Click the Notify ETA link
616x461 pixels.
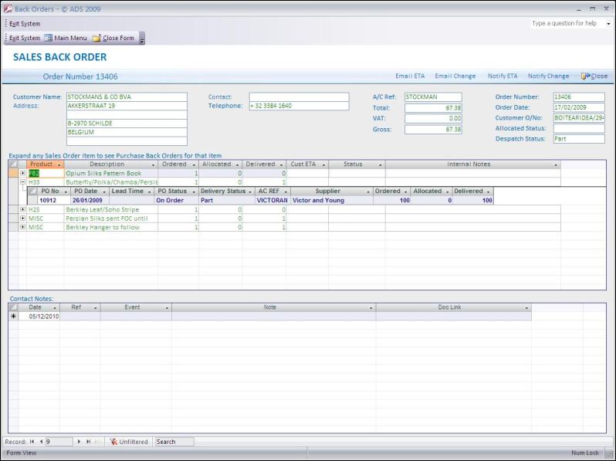[x=503, y=76]
